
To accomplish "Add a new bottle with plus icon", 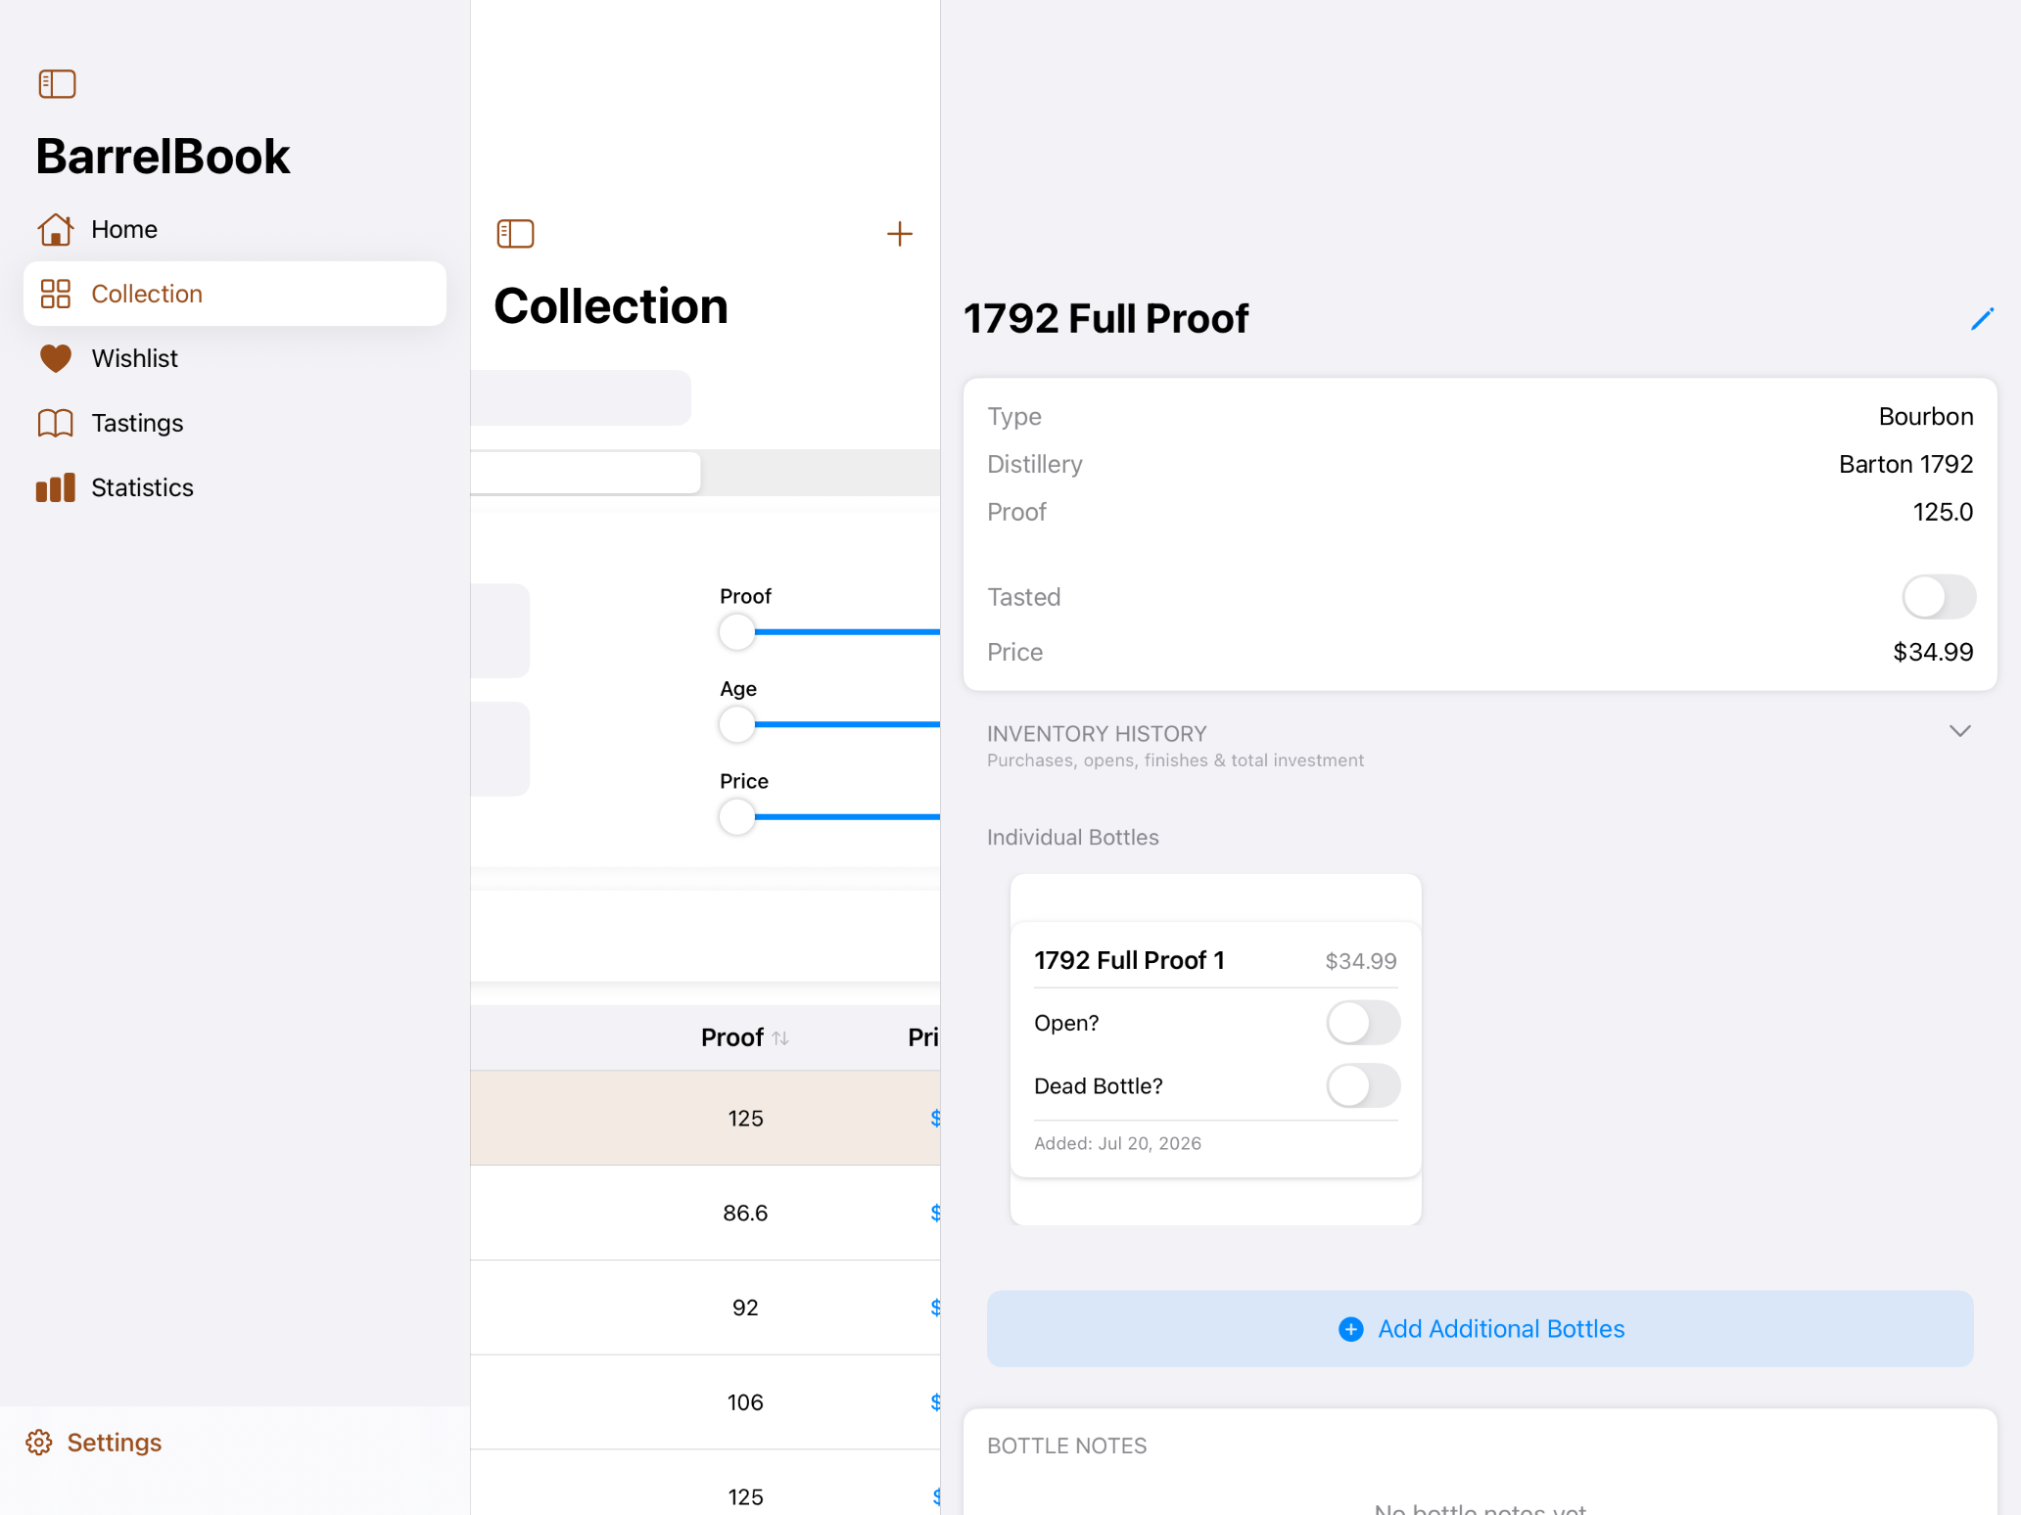I will coord(899,234).
